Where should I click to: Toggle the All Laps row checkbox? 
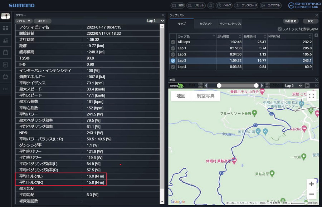pos(173,42)
